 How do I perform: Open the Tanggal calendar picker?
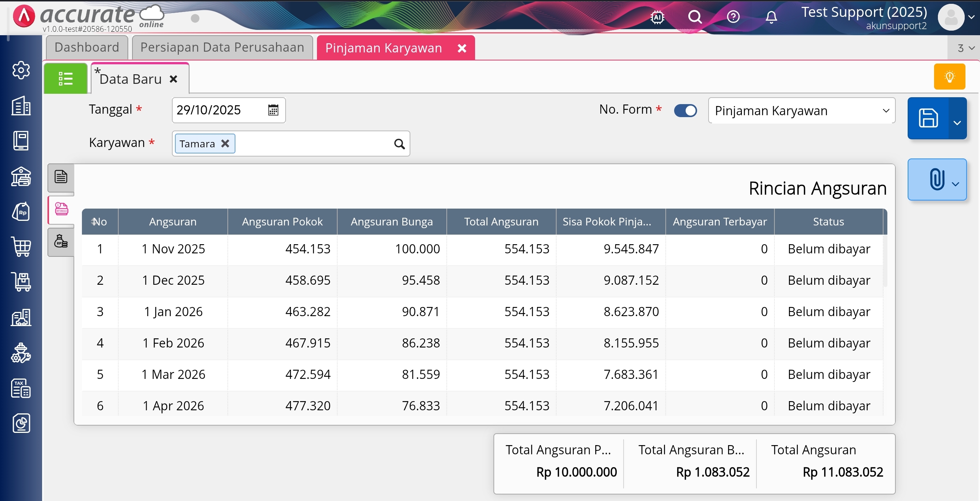coord(273,110)
